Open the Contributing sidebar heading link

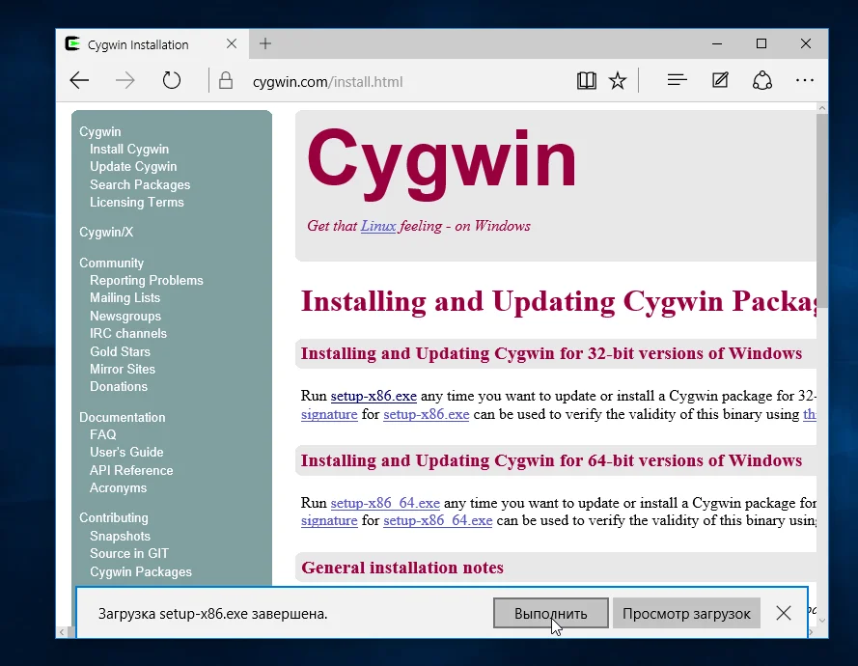pos(113,517)
